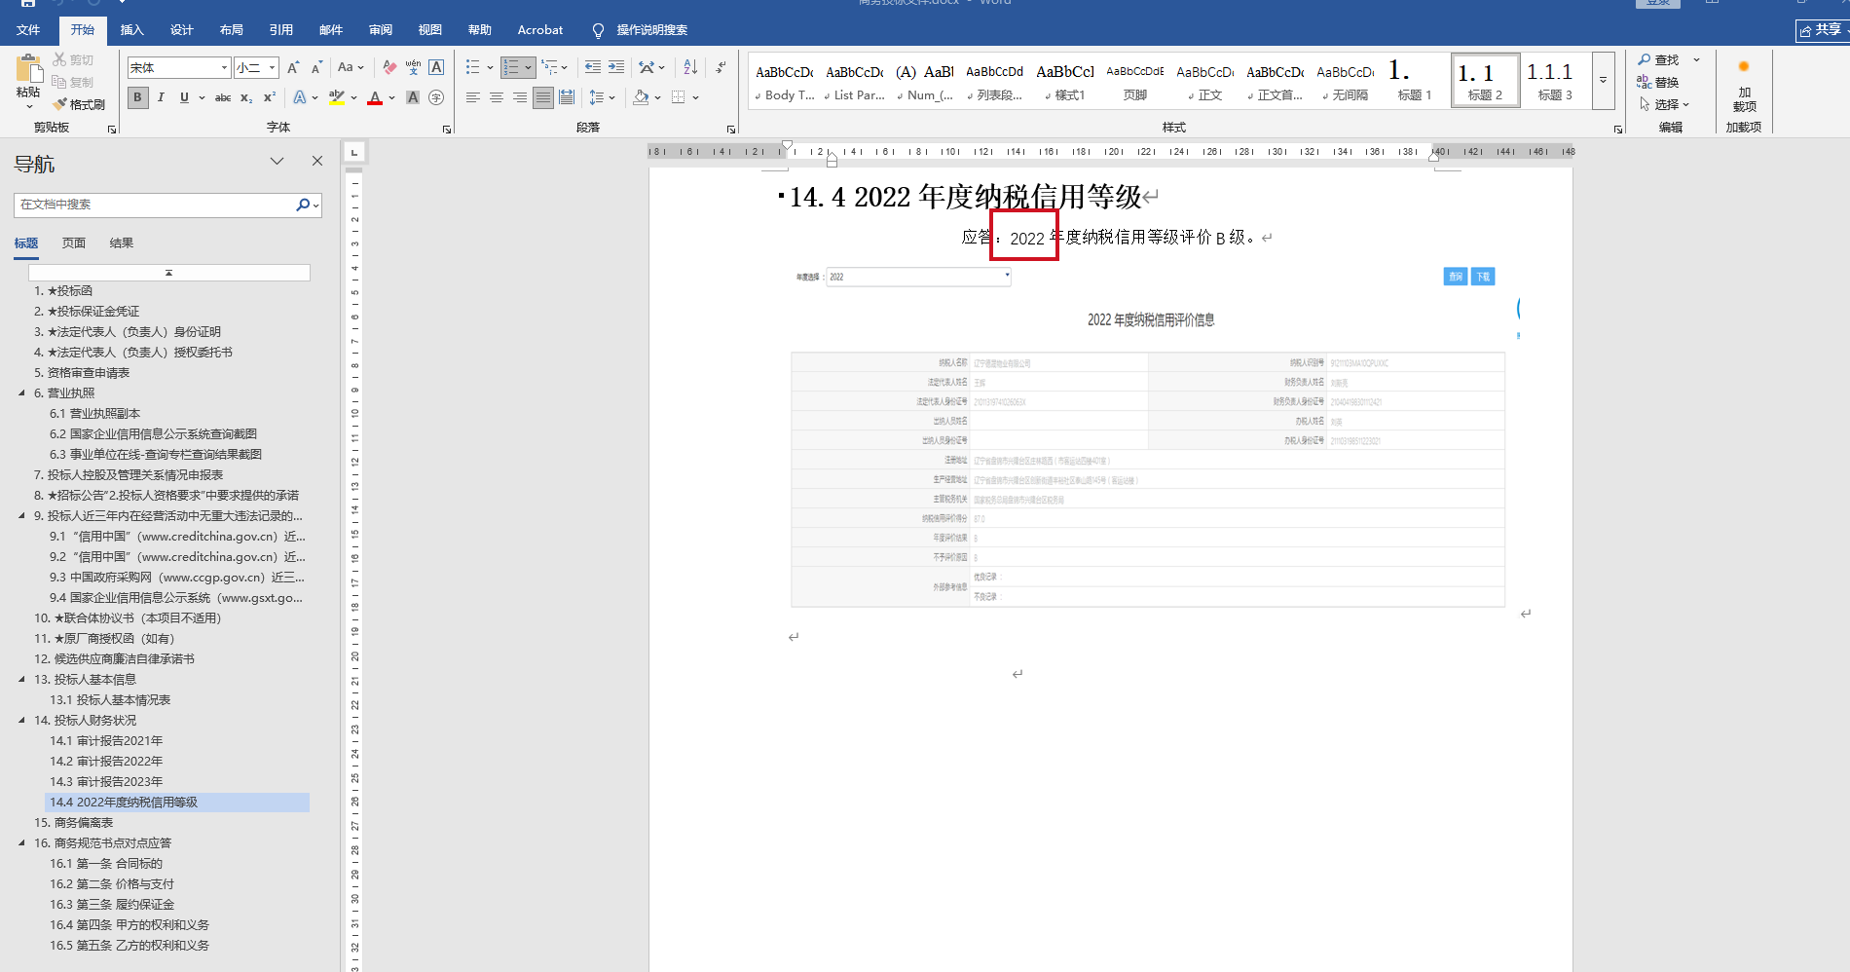Screen dimensions: 1850x972
Task: Toggle character shading (gray A)
Action: [413, 97]
